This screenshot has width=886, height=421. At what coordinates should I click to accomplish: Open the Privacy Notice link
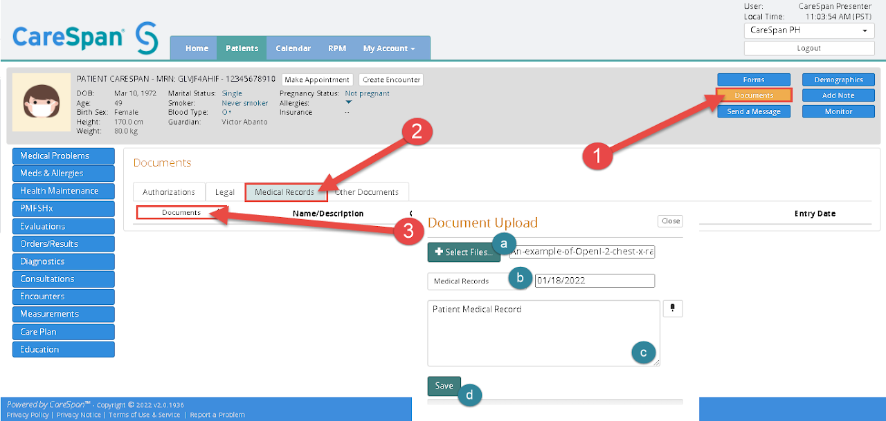(x=78, y=415)
